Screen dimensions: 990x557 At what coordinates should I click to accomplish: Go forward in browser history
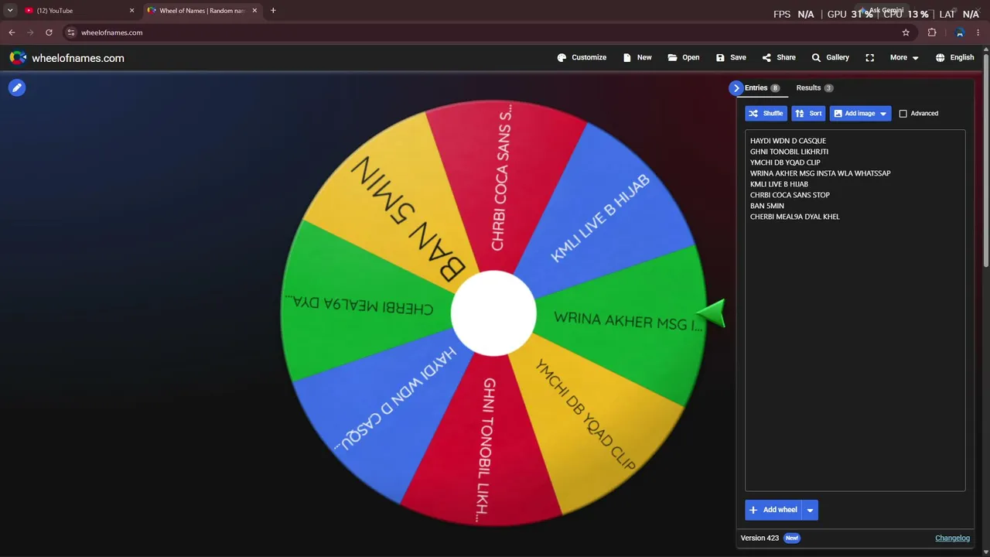pyautogui.click(x=30, y=32)
